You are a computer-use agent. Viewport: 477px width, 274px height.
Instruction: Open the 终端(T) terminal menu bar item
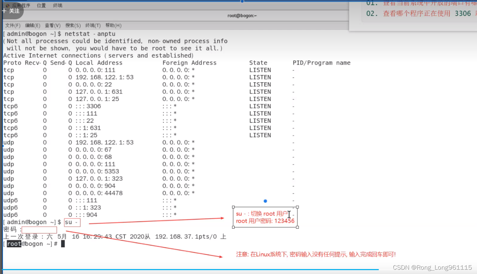point(93,25)
